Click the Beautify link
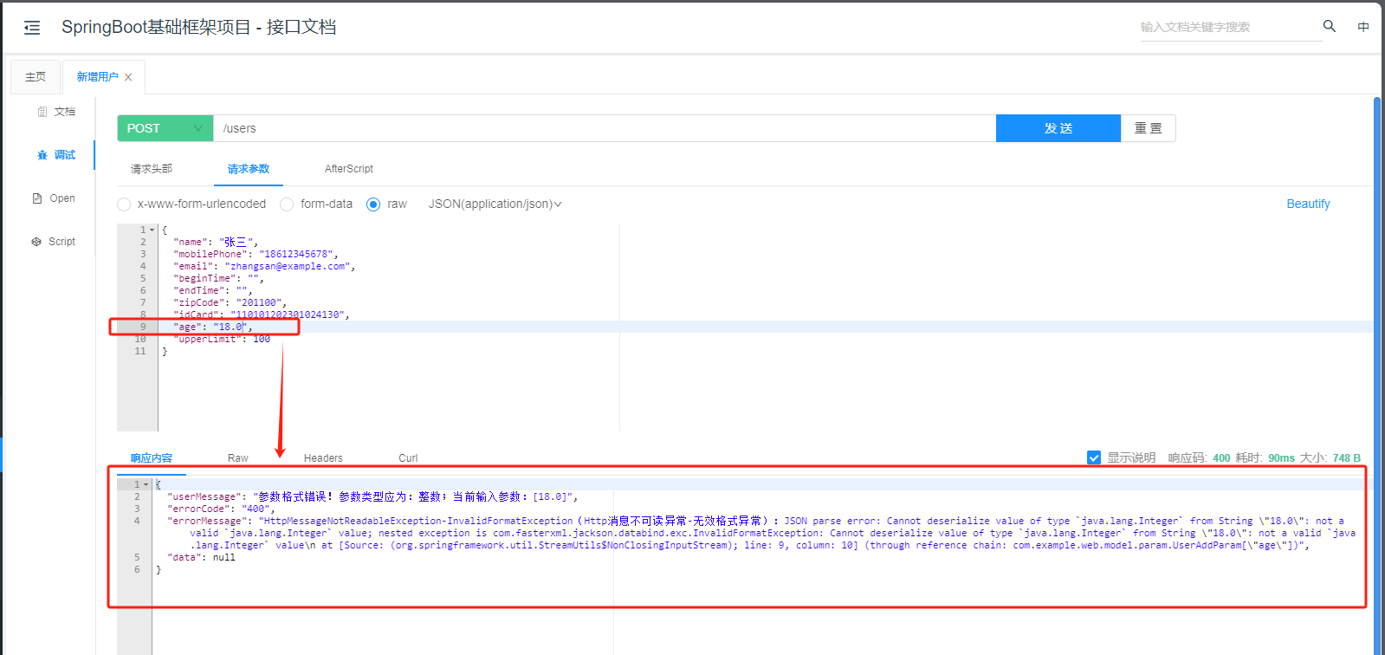The height and width of the screenshot is (655, 1385). tap(1308, 204)
